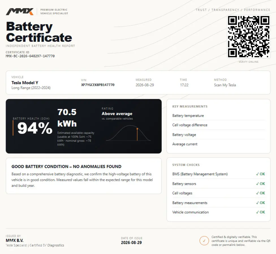Screen dimensions: 276x254
Task: Click the Average current measurement row
Action: click(x=218, y=144)
